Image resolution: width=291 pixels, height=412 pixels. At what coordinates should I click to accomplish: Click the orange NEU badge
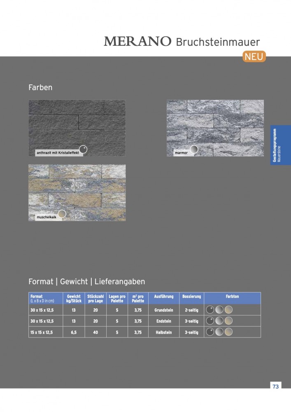tap(254, 57)
